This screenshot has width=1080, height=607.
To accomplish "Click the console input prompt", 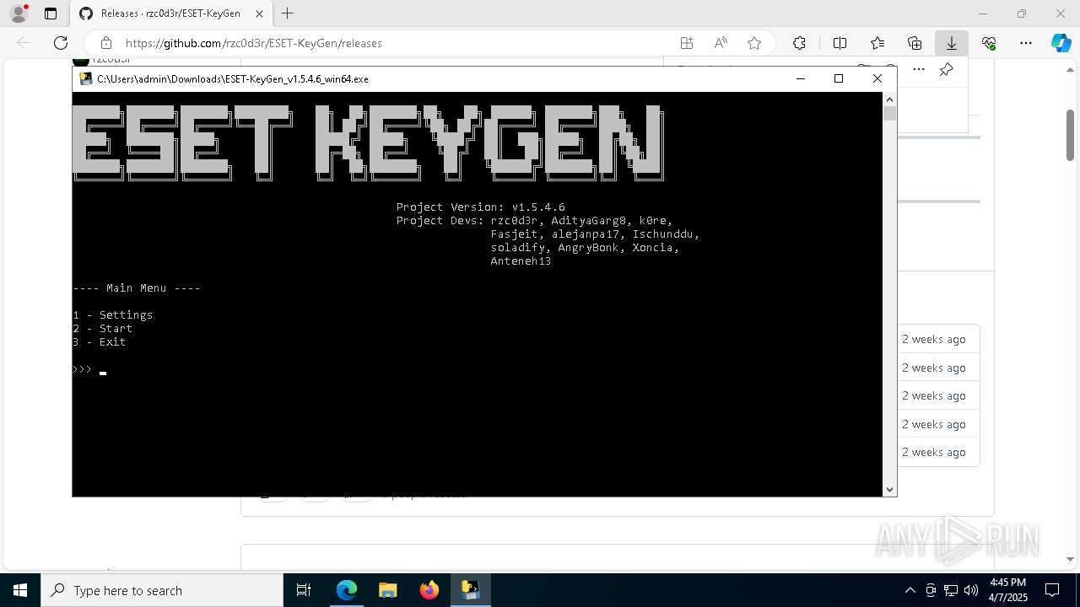I will coord(89,369).
